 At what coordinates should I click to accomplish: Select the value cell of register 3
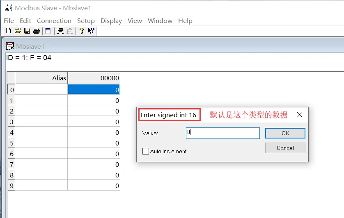coord(94,122)
